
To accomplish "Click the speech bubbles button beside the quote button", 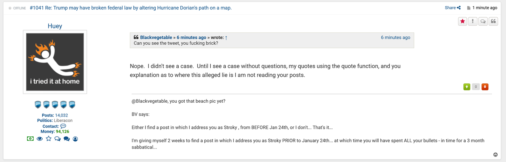I will (x=483, y=22).
